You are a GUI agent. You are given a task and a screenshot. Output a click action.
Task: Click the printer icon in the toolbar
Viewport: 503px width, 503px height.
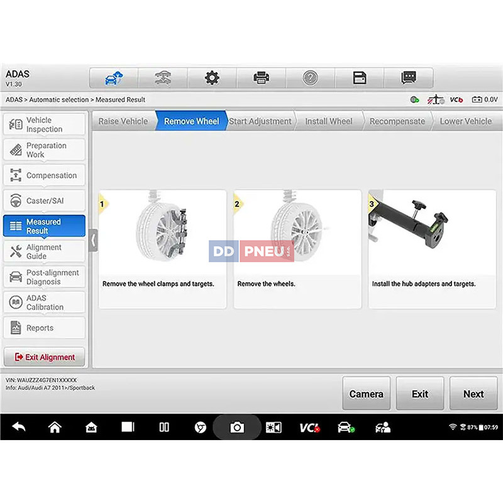[261, 78]
